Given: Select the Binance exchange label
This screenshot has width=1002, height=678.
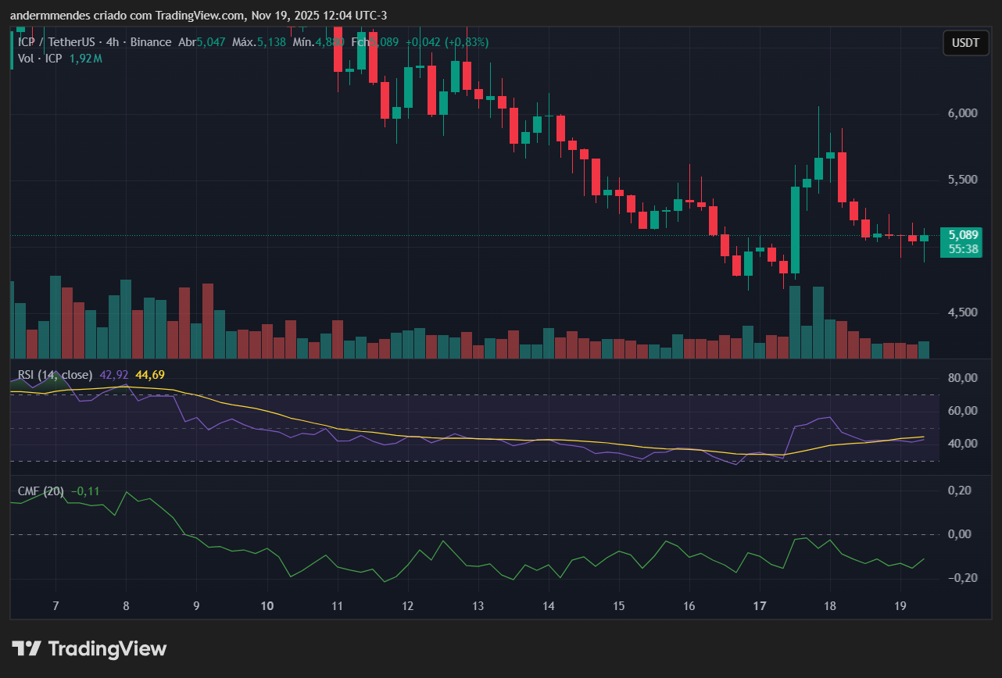Looking at the screenshot, I should (x=151, y=42).
